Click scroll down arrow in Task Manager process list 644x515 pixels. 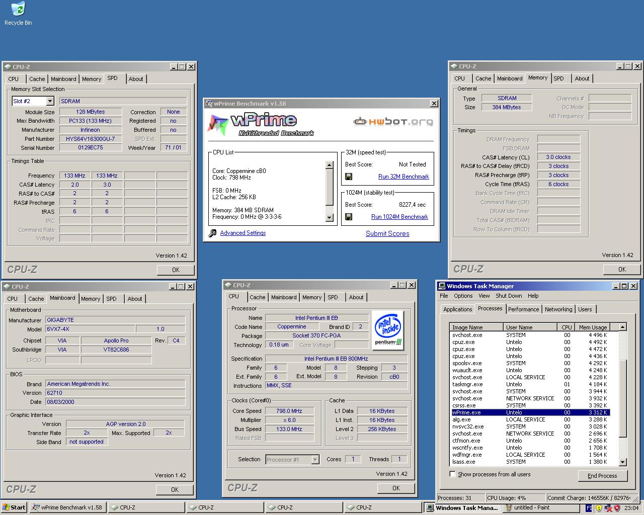pos(622,462)
